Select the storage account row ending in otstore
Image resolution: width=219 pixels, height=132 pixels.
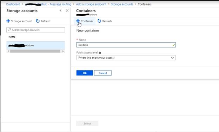point(35,45)
